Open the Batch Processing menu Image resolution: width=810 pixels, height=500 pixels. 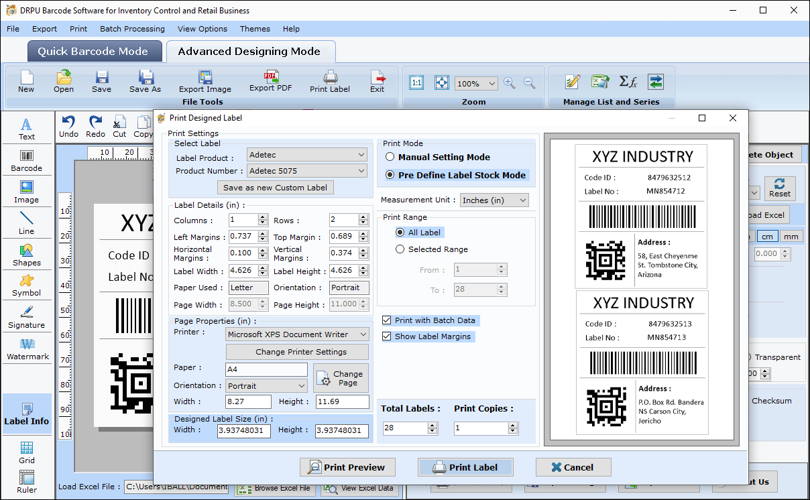pos(132,29)
